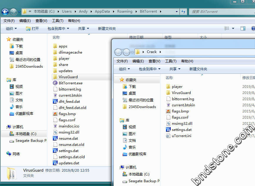The height and width of the screenshot is (186, 255).
Task: Expand the 组织 dropdown in BitTorrent window
Action: 11,28
